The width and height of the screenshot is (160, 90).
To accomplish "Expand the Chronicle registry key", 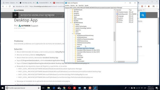I will 74,55.
